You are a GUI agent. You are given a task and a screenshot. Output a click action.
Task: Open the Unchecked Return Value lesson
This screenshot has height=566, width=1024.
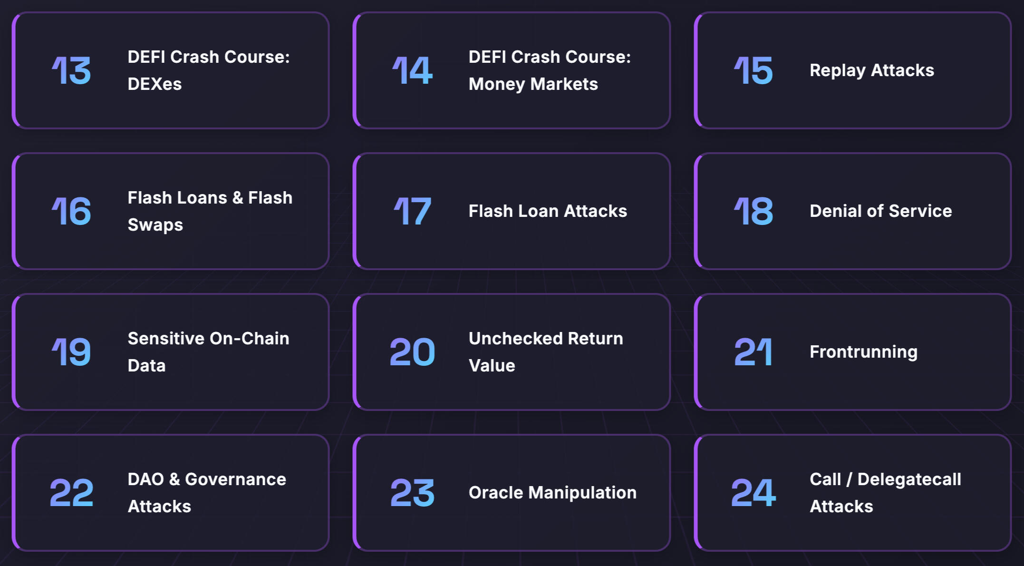click(546, 352)
